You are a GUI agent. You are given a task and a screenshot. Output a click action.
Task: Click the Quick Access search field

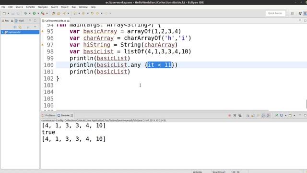275,13
